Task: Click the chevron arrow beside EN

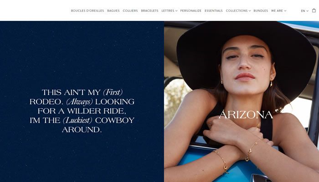Action: click(x=308, y=11)
